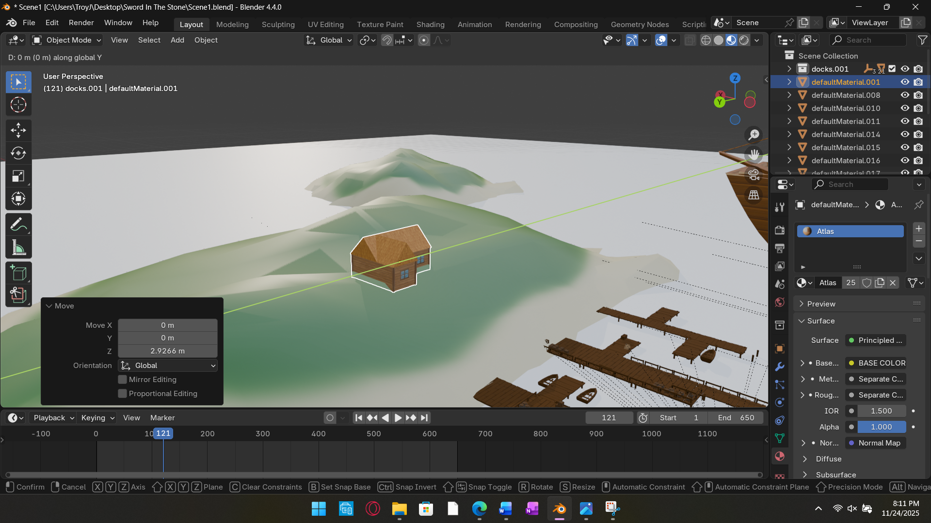Jump to the first frame
The height and width of the screenshot is (523, 931).
[x=358, y=418]
